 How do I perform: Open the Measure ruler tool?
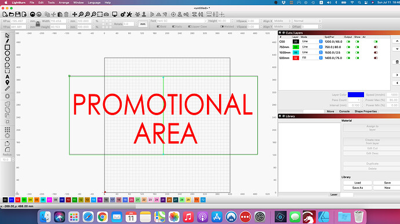pyautogui.click(x=8, y=89)
